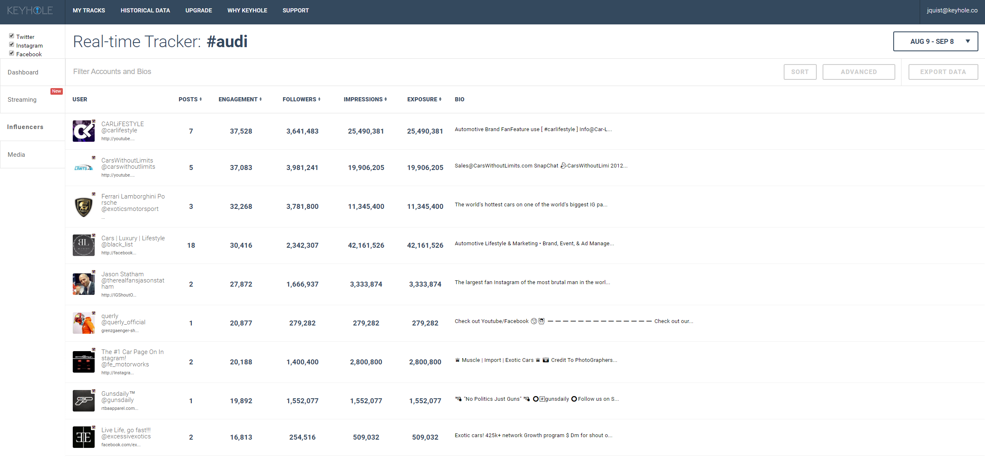The width and height of the screenshot is (985, 457).
Task: Switch to Dashboard tab
Action: [33, 72]
